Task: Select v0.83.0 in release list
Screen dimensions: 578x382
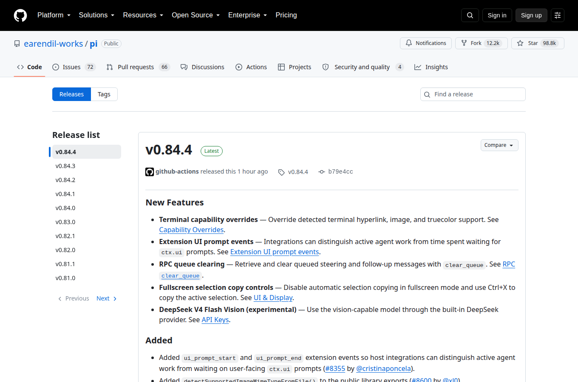Action: click(86, 222)
